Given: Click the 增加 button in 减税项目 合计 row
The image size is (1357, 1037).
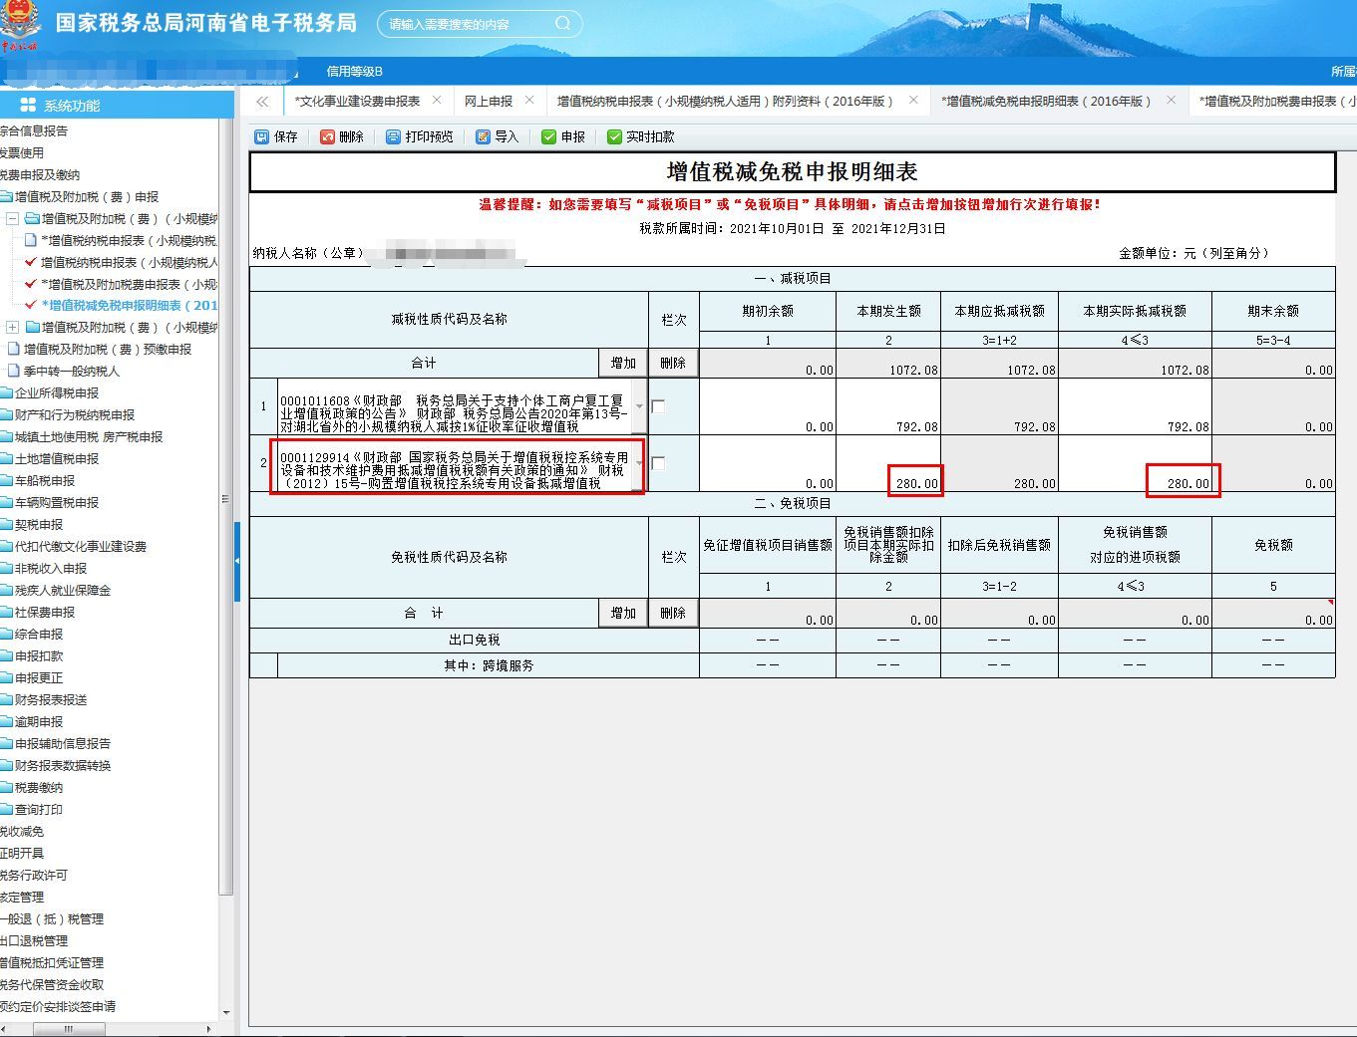Looking at the screenshot, I should 622,363.
